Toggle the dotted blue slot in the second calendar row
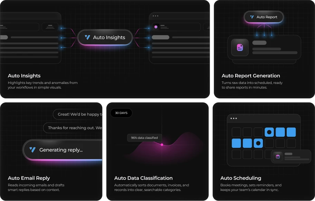 (x=258, y=143)
